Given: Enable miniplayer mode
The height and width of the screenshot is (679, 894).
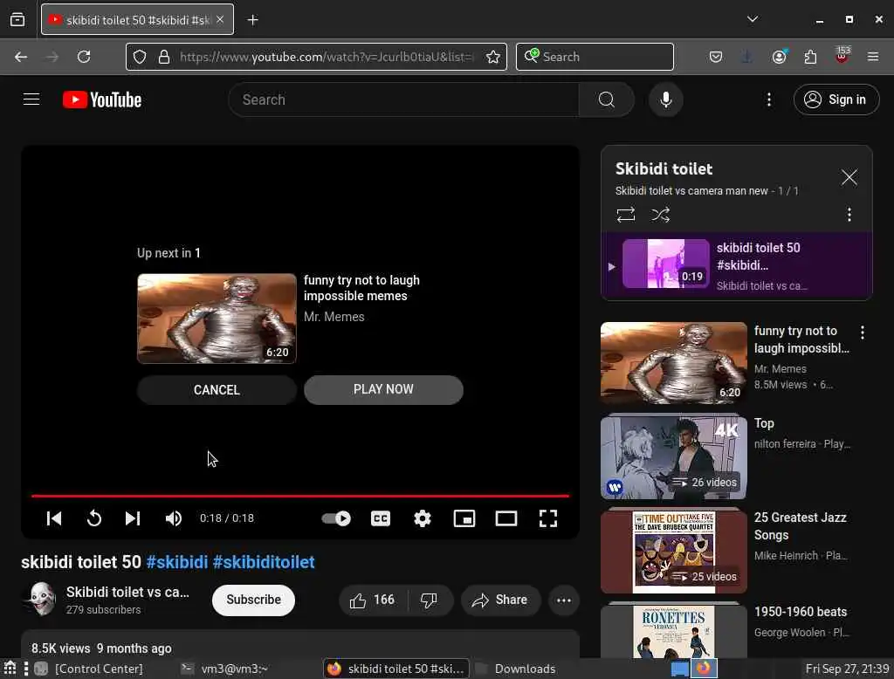Looking at the screenshot, I should 464,518.
